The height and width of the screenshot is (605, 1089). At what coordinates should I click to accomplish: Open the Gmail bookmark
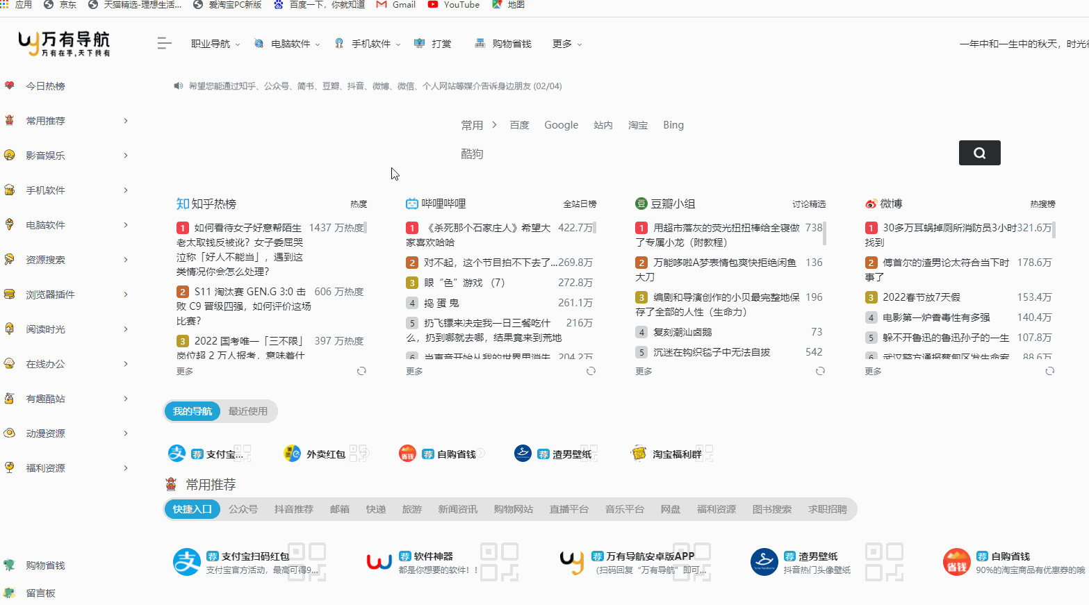pos(395,5)
